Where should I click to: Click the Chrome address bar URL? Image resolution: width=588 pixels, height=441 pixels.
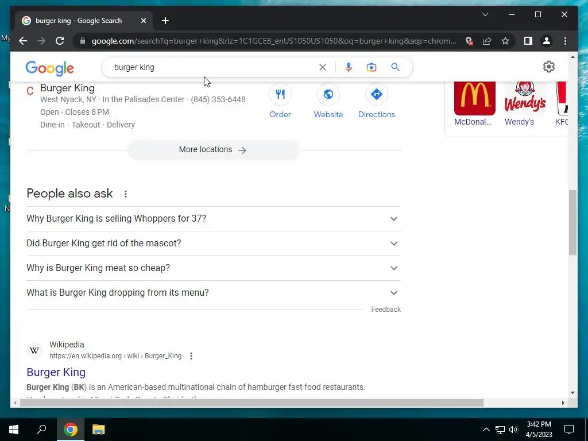274,41
